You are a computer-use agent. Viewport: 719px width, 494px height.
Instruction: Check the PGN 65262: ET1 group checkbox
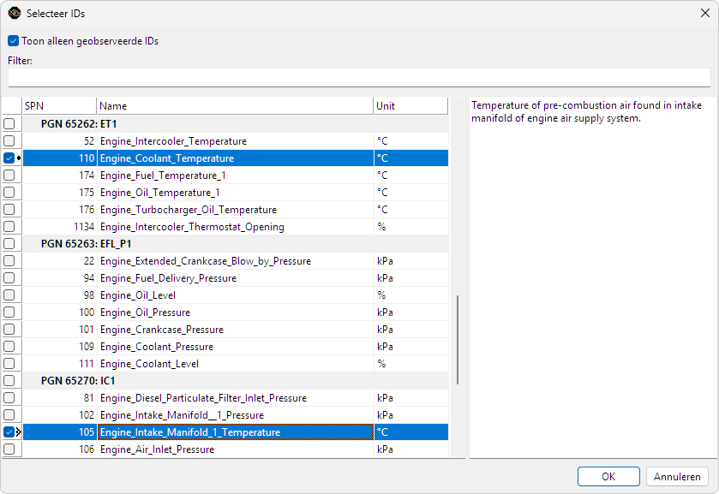pyautogui.click(x=9, y=124)
